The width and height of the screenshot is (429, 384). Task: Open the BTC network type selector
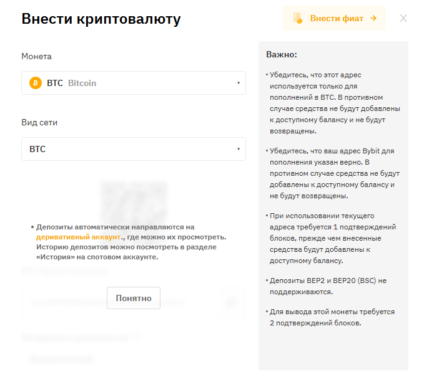coord(133,149)
